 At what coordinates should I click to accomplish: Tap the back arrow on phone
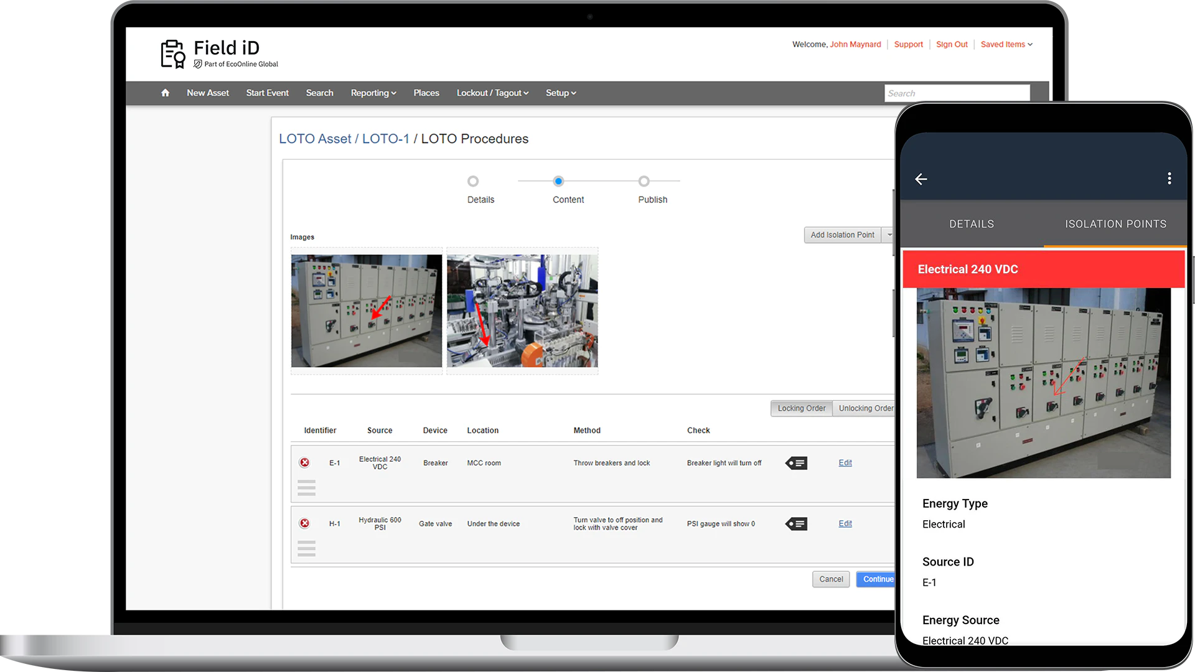pyautogui.click(x=921, y=179)
